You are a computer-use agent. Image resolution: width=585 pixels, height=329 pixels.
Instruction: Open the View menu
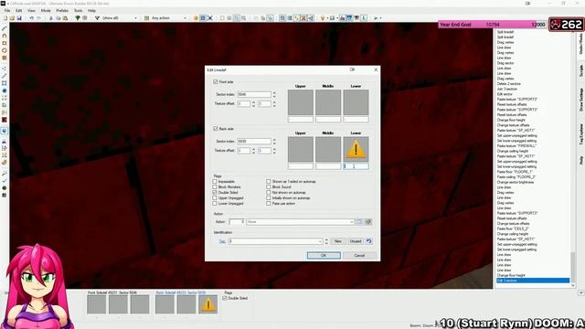[x=31, y=10]
